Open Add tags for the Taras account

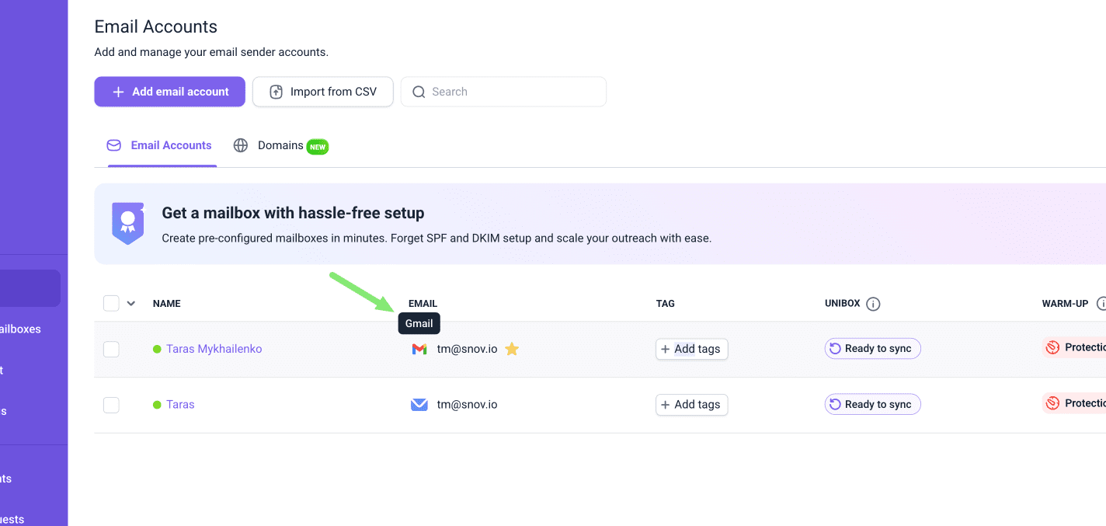[x=691, y=405]
